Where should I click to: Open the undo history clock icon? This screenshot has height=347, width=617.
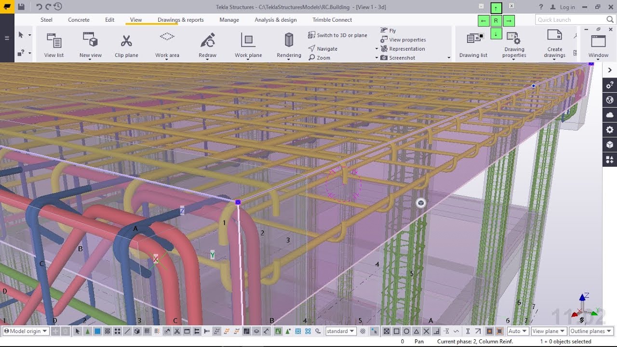click(58, 7)
